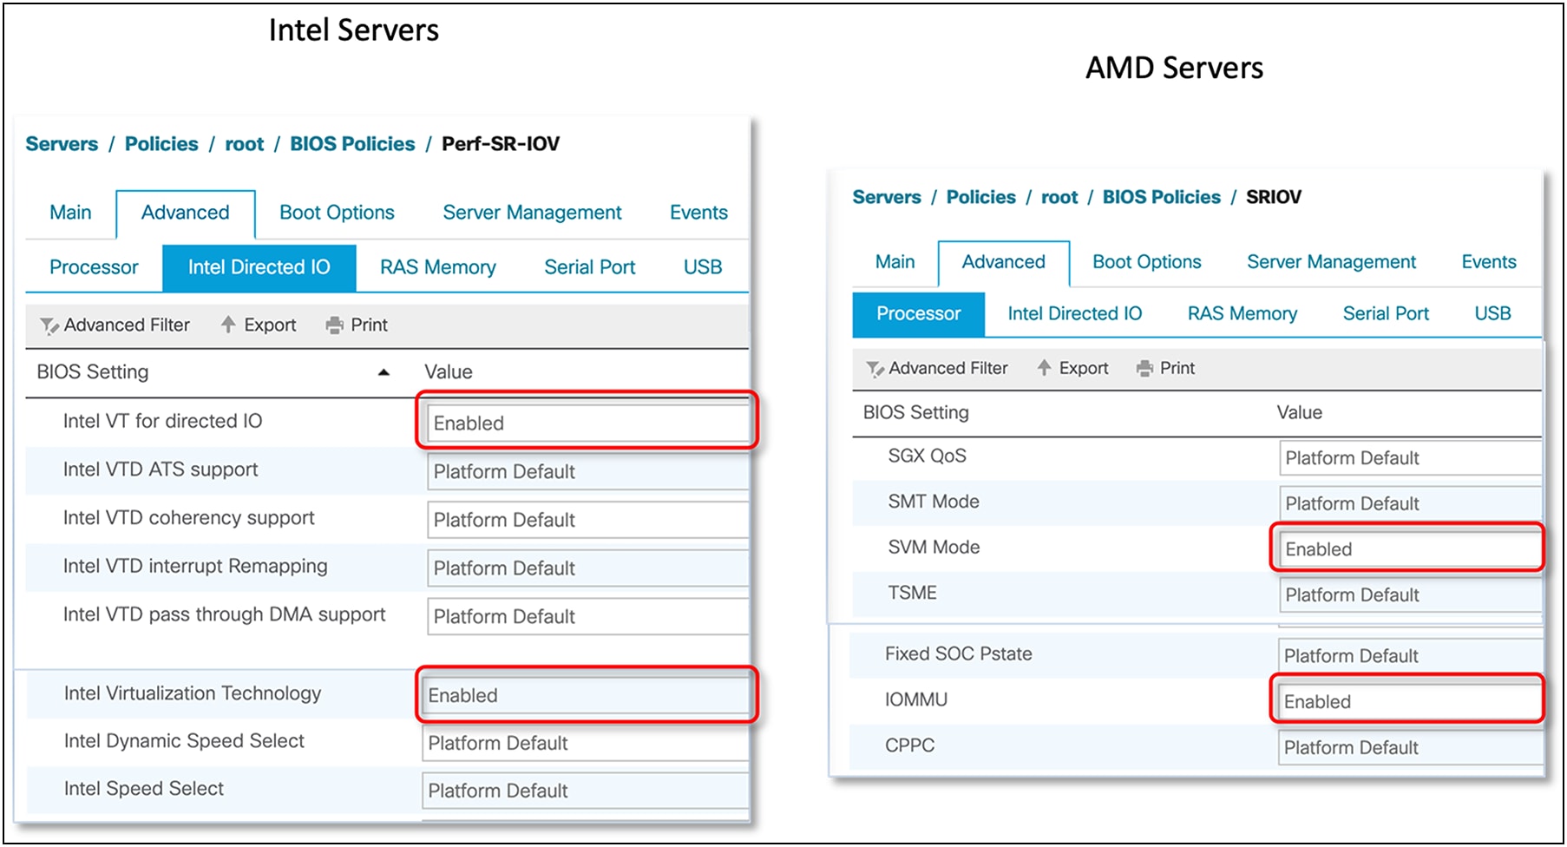Image resolution: width=1567 pixels, height=847 pixels.
Task: Open RAS Memory subtab in SRIOV policy
Action: [1242, 314]
